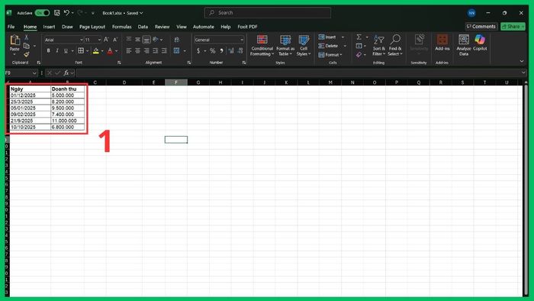Apply red font color
Viewport: 534px width, 301px height.
click(110, 50)
